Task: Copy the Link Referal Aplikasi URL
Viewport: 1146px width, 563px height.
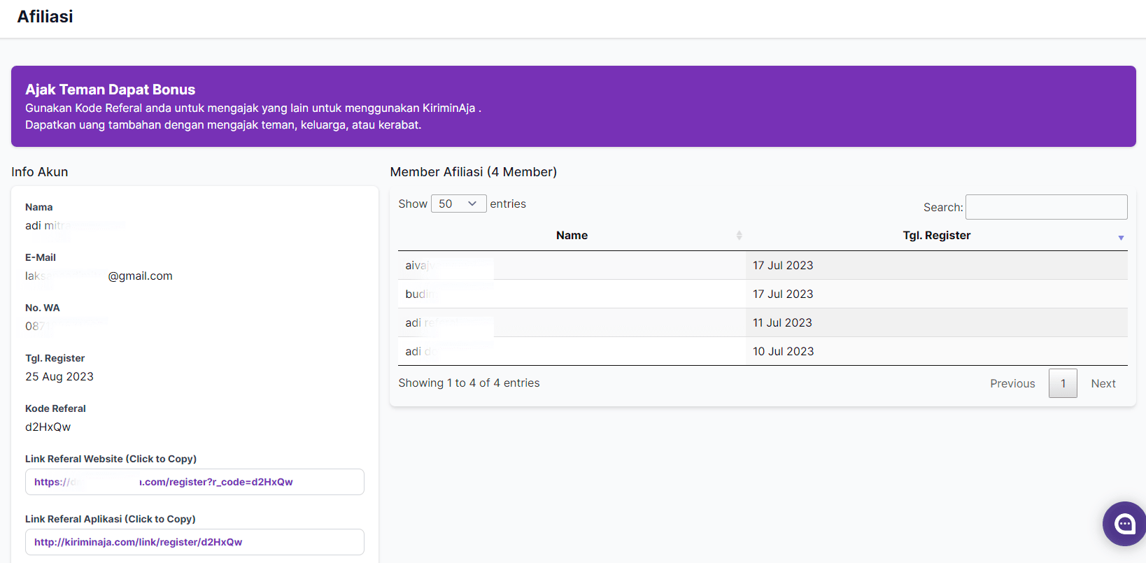Action: click(194, 542)
